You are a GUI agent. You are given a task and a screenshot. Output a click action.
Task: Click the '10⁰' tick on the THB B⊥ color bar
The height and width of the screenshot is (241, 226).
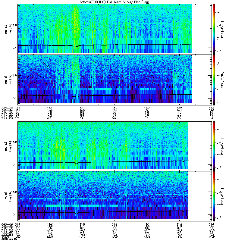click(x=217, y=13)
